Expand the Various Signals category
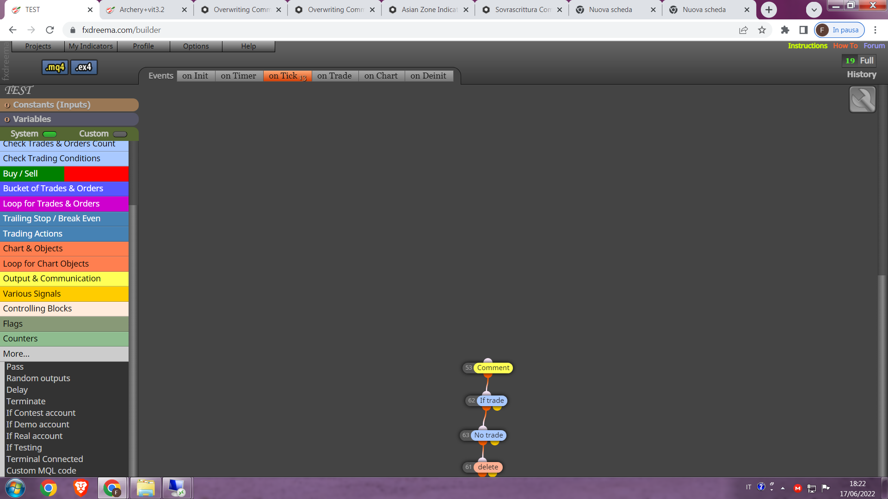This screenshot has width=888, height=499. [64, 294]
